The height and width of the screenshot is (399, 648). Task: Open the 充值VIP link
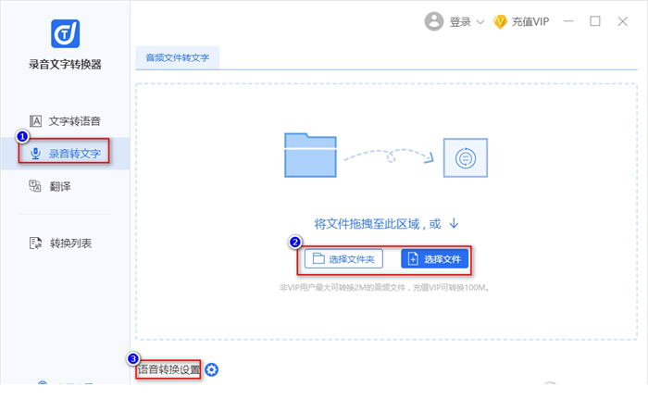(x=530, y=21)
